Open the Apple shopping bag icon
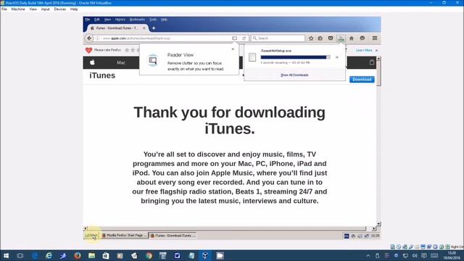The image size is (464, 261). 372,62
